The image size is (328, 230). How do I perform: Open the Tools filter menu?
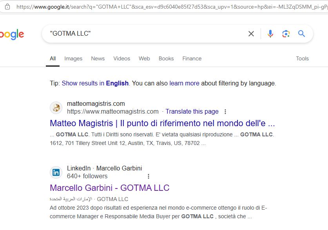tap(302, 58)
